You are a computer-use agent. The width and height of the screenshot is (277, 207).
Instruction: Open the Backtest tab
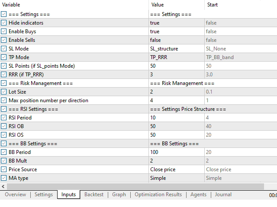pyautogui.click(x=94, y=194)
